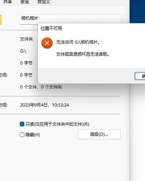Click the red error X icon

click(x=47, y=43)
